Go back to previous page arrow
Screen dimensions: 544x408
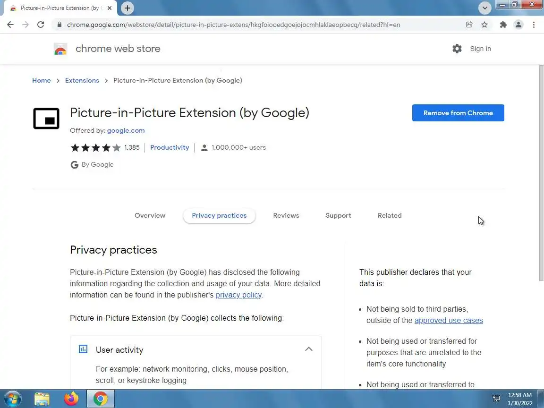tap(10, 25)
